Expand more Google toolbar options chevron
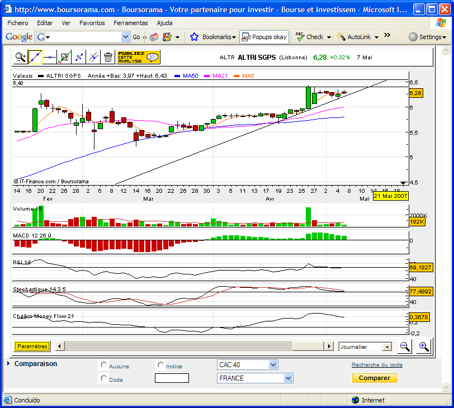 (387, 35)
